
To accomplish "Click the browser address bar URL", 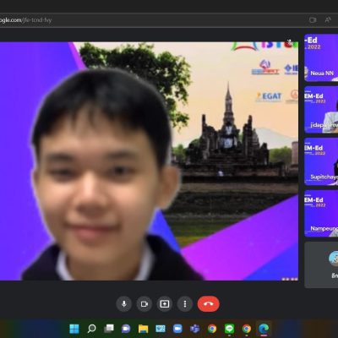I will [x=26, y=20].
